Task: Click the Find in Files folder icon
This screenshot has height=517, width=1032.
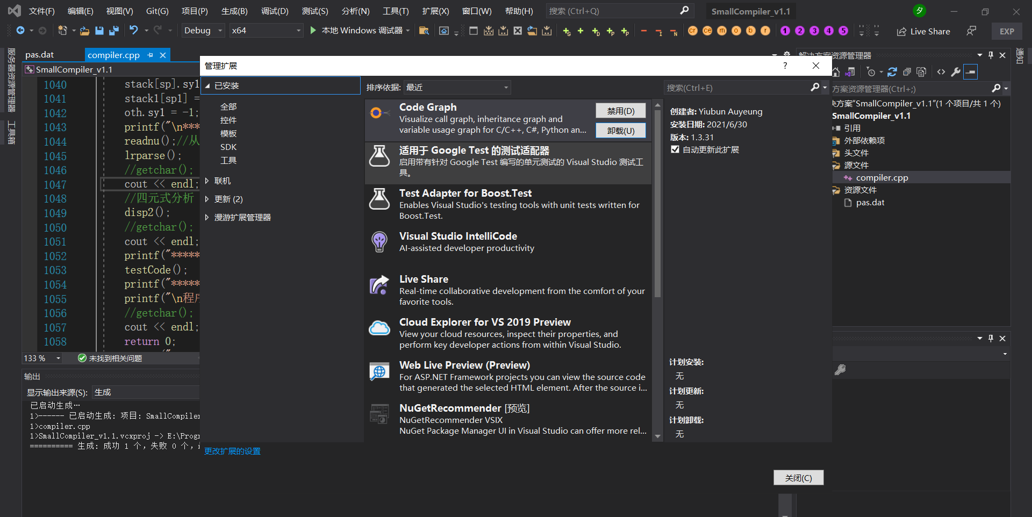Action: (x=424, y=31)
